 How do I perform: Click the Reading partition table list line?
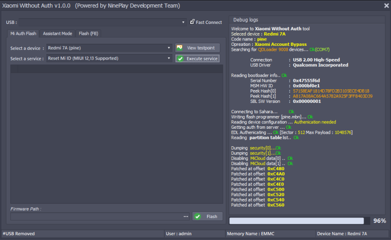coord(265,138)
